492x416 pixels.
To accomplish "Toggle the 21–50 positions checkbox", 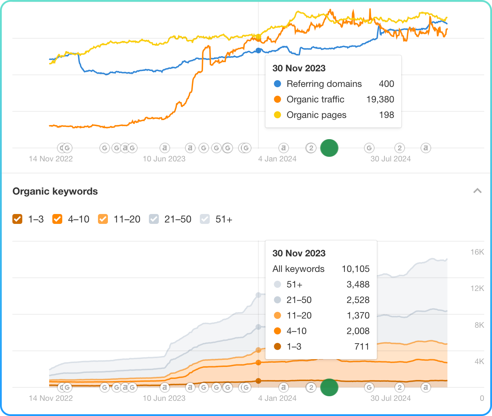I will pyautogui.click(x=154, y=219).
